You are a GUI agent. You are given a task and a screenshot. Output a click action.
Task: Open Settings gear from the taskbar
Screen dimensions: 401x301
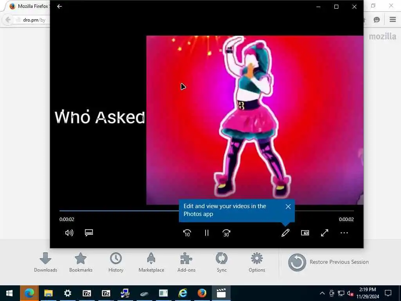pos(67,293)
